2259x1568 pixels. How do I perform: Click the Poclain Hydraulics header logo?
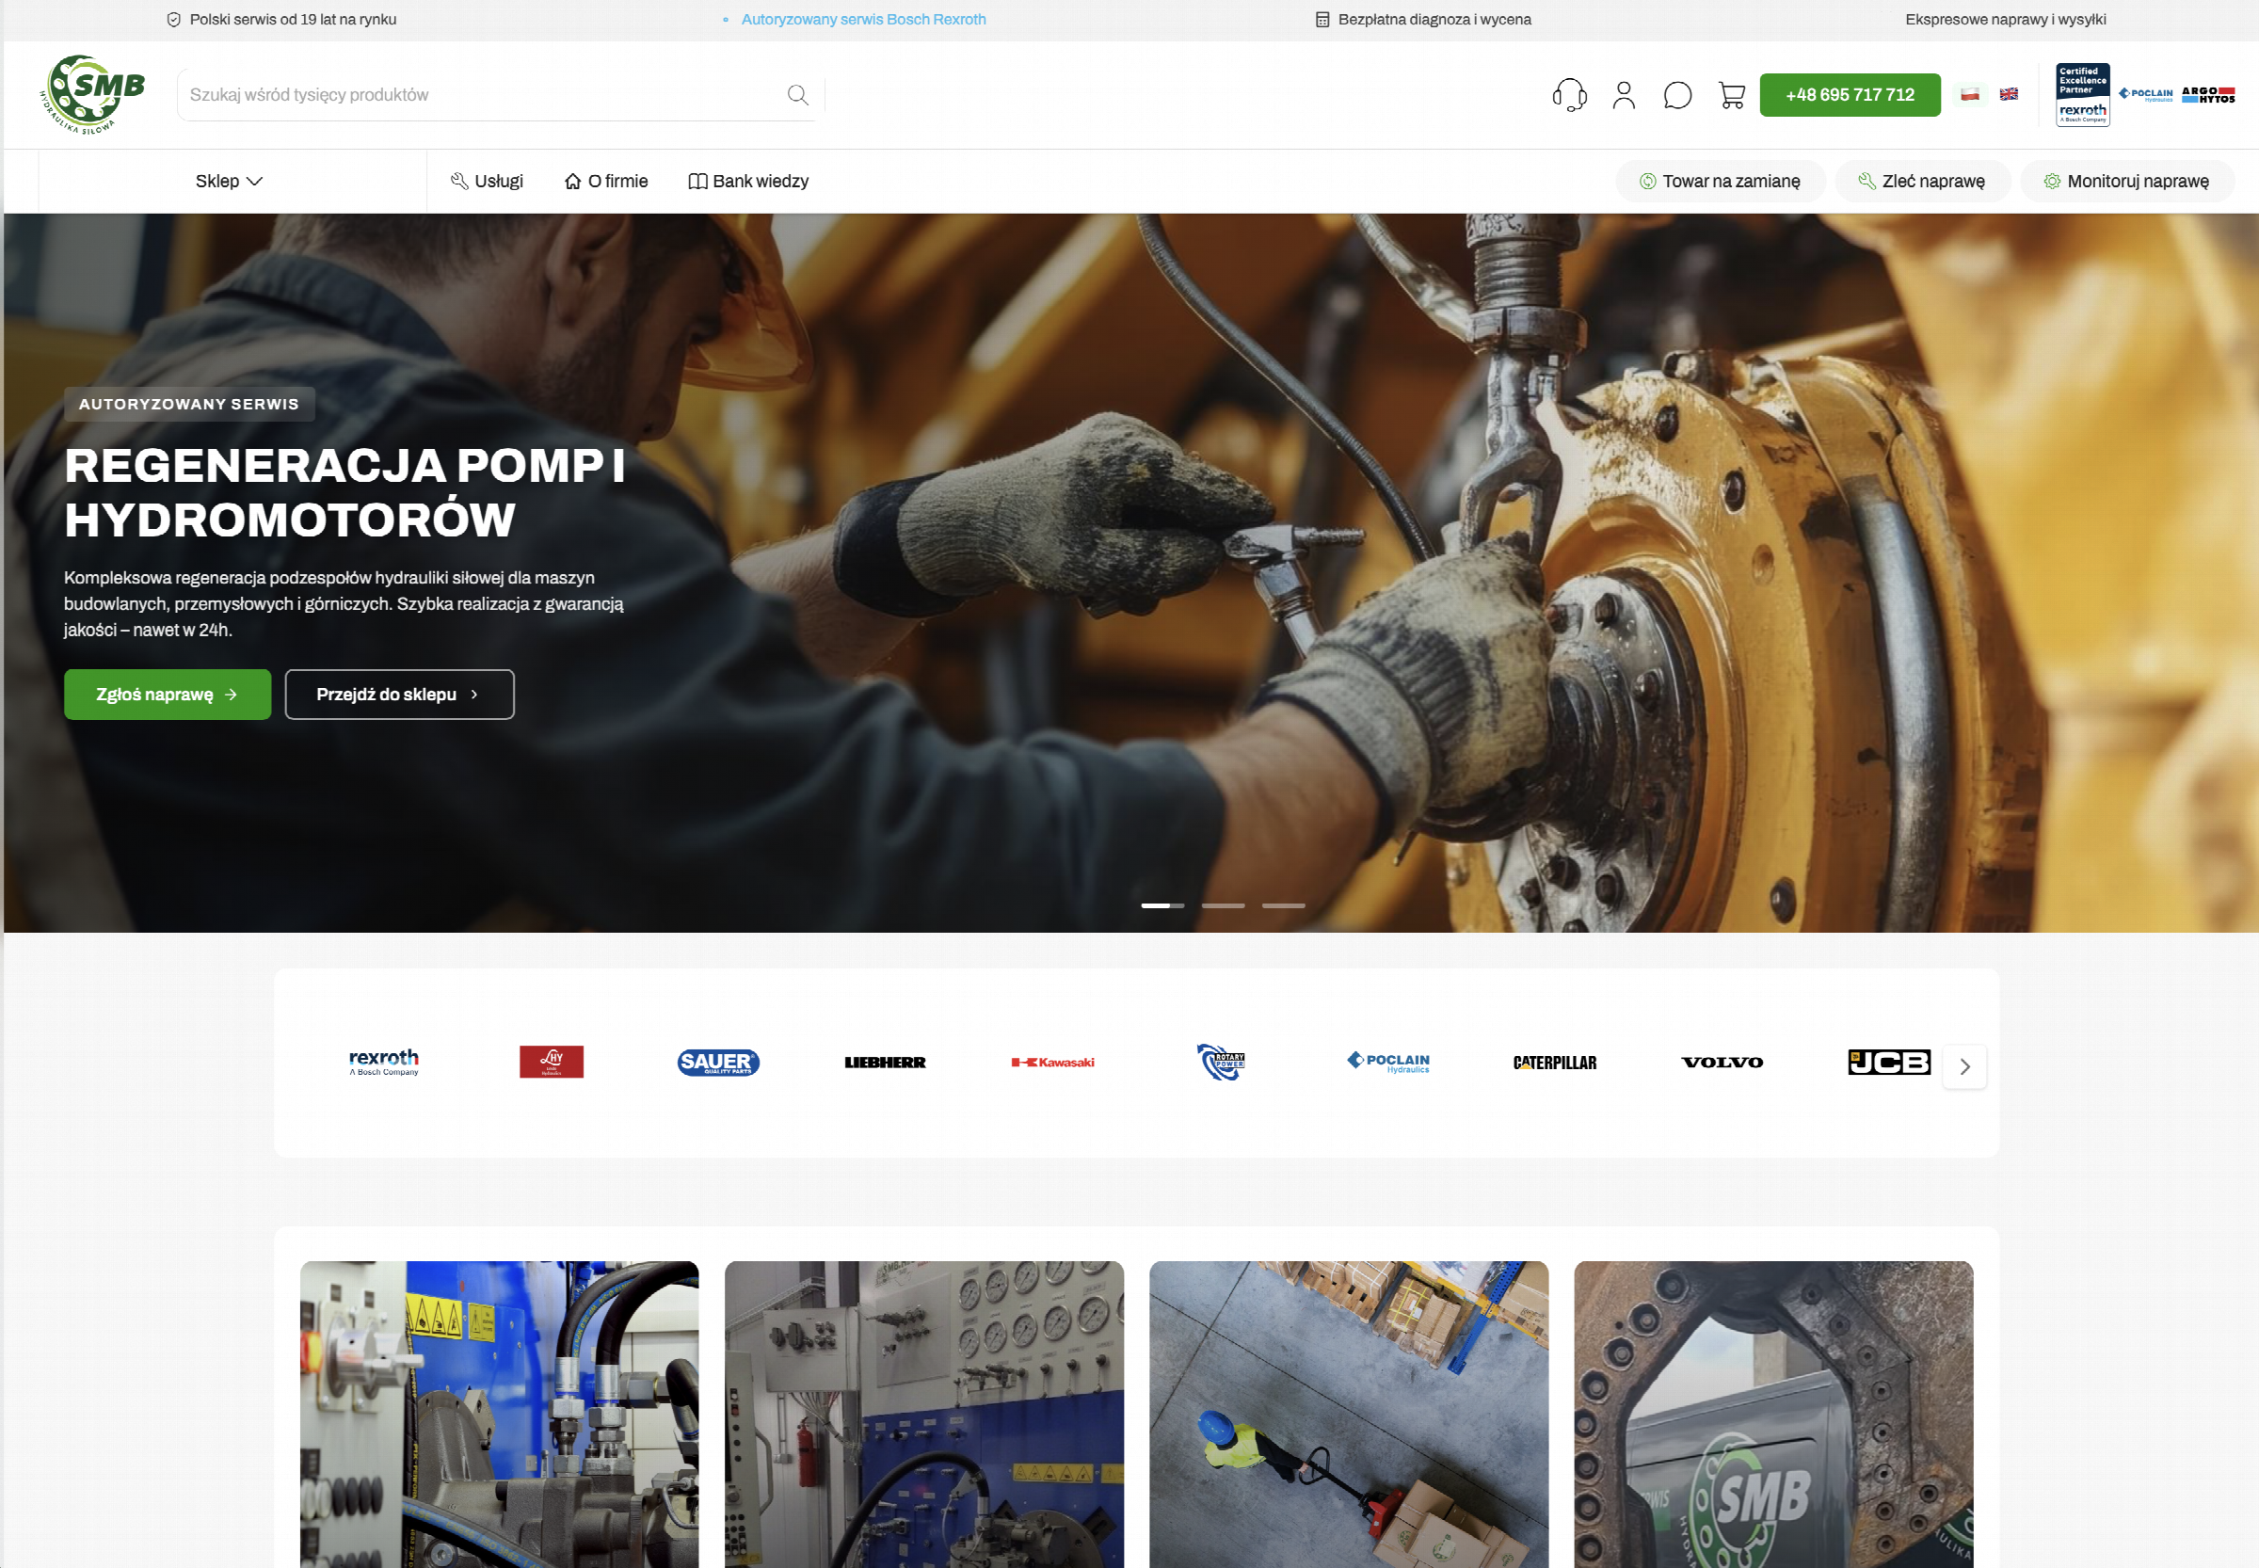tap(2145, 94)
